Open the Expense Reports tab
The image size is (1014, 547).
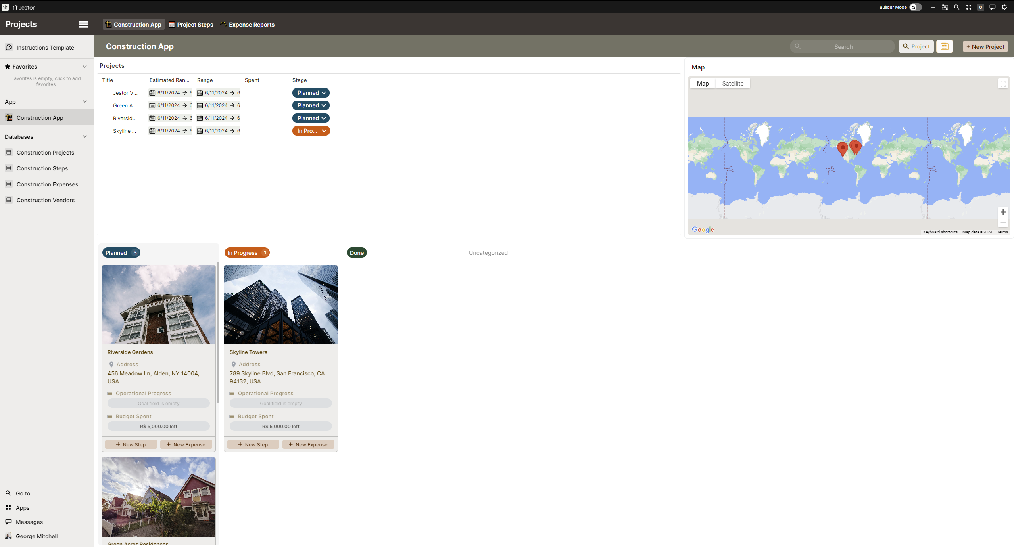coord(248,25)
